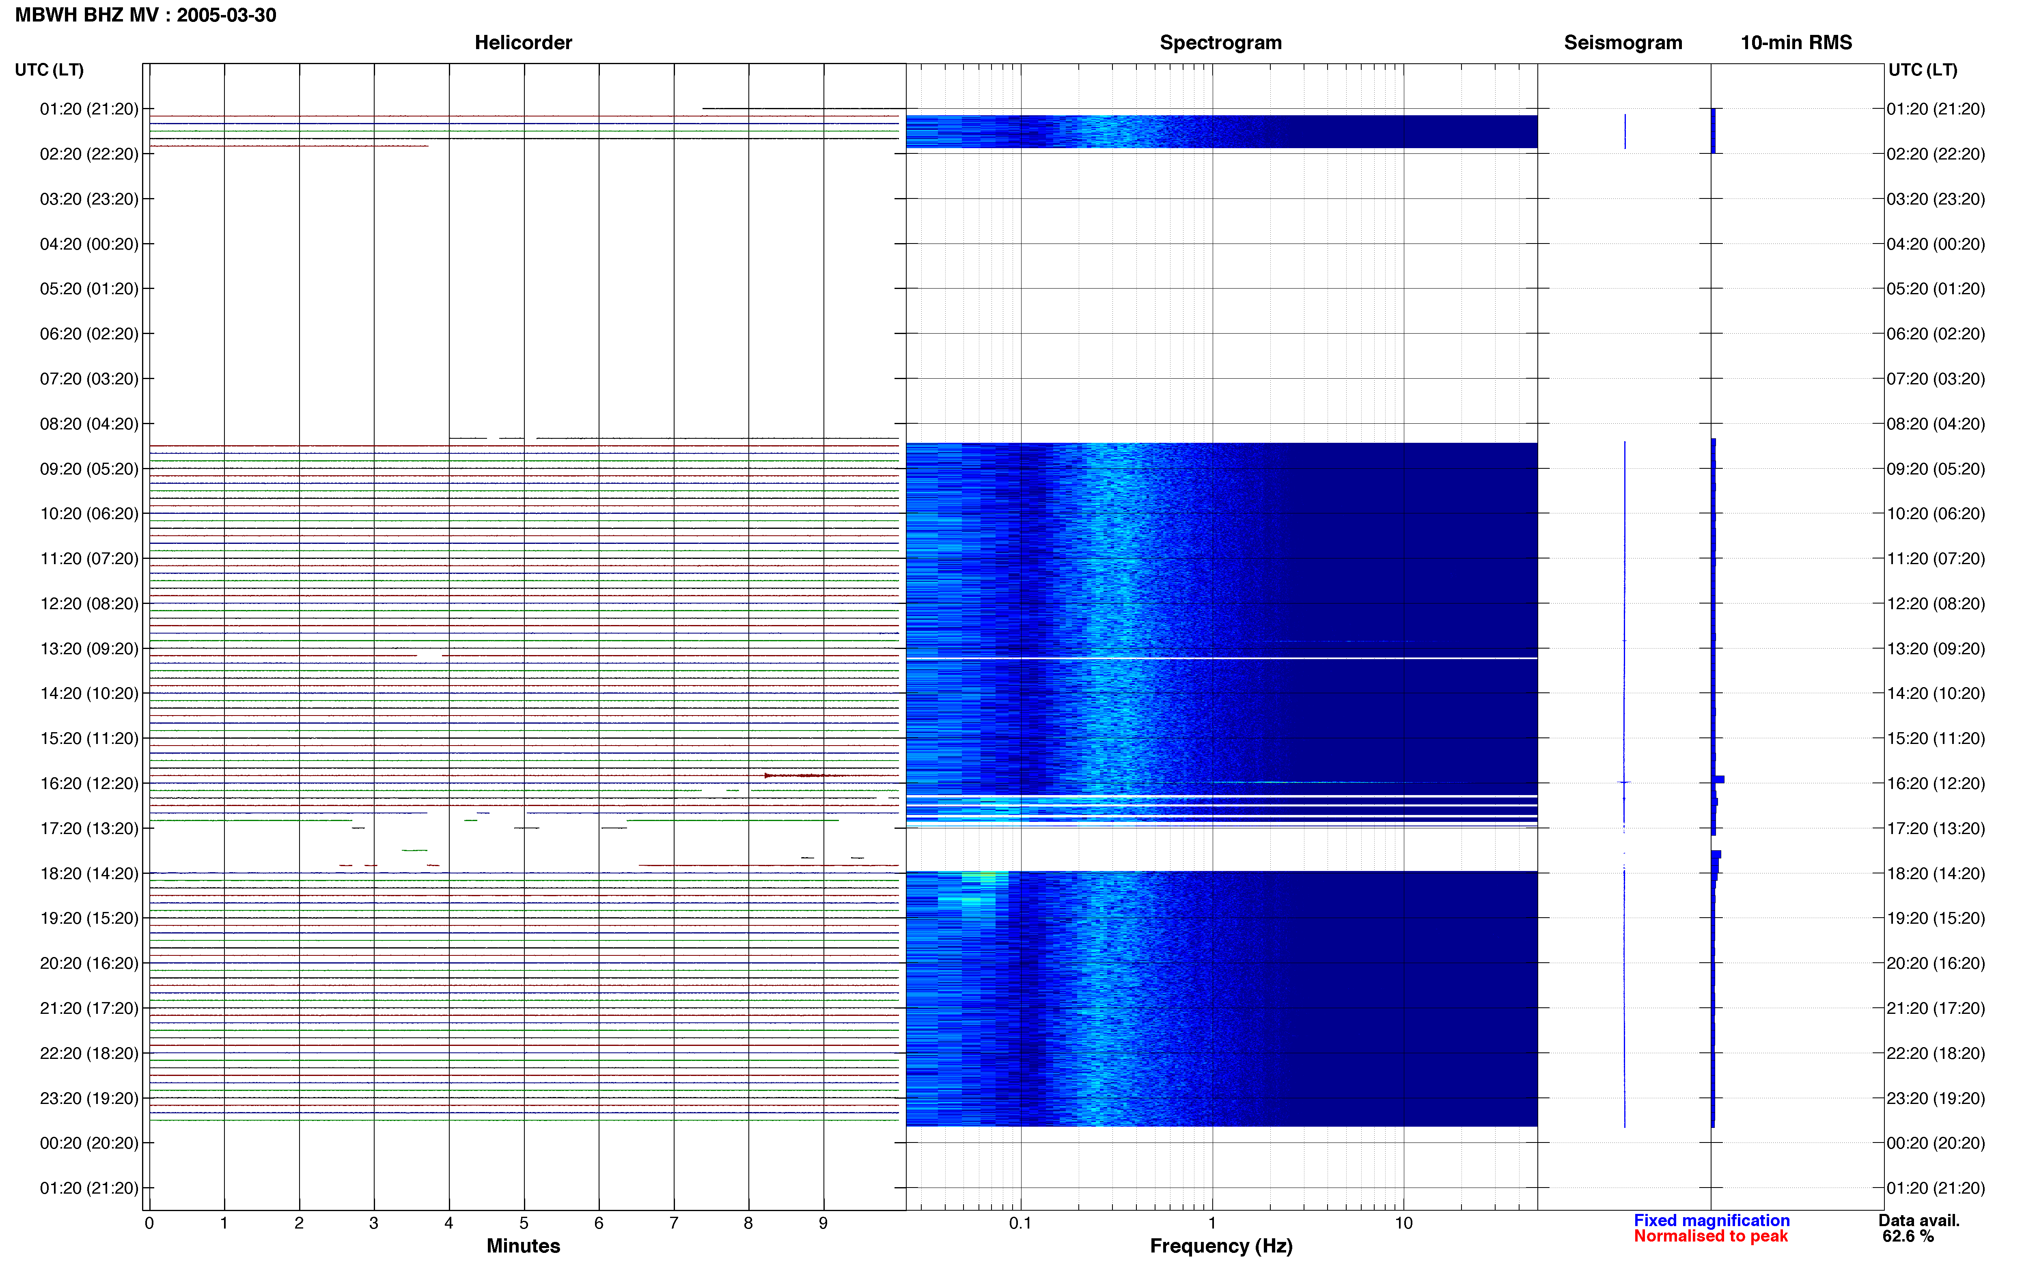
Task: Click RMS-side time label 23:20 (19:20)
Action: click(x=1936, y=1099)
